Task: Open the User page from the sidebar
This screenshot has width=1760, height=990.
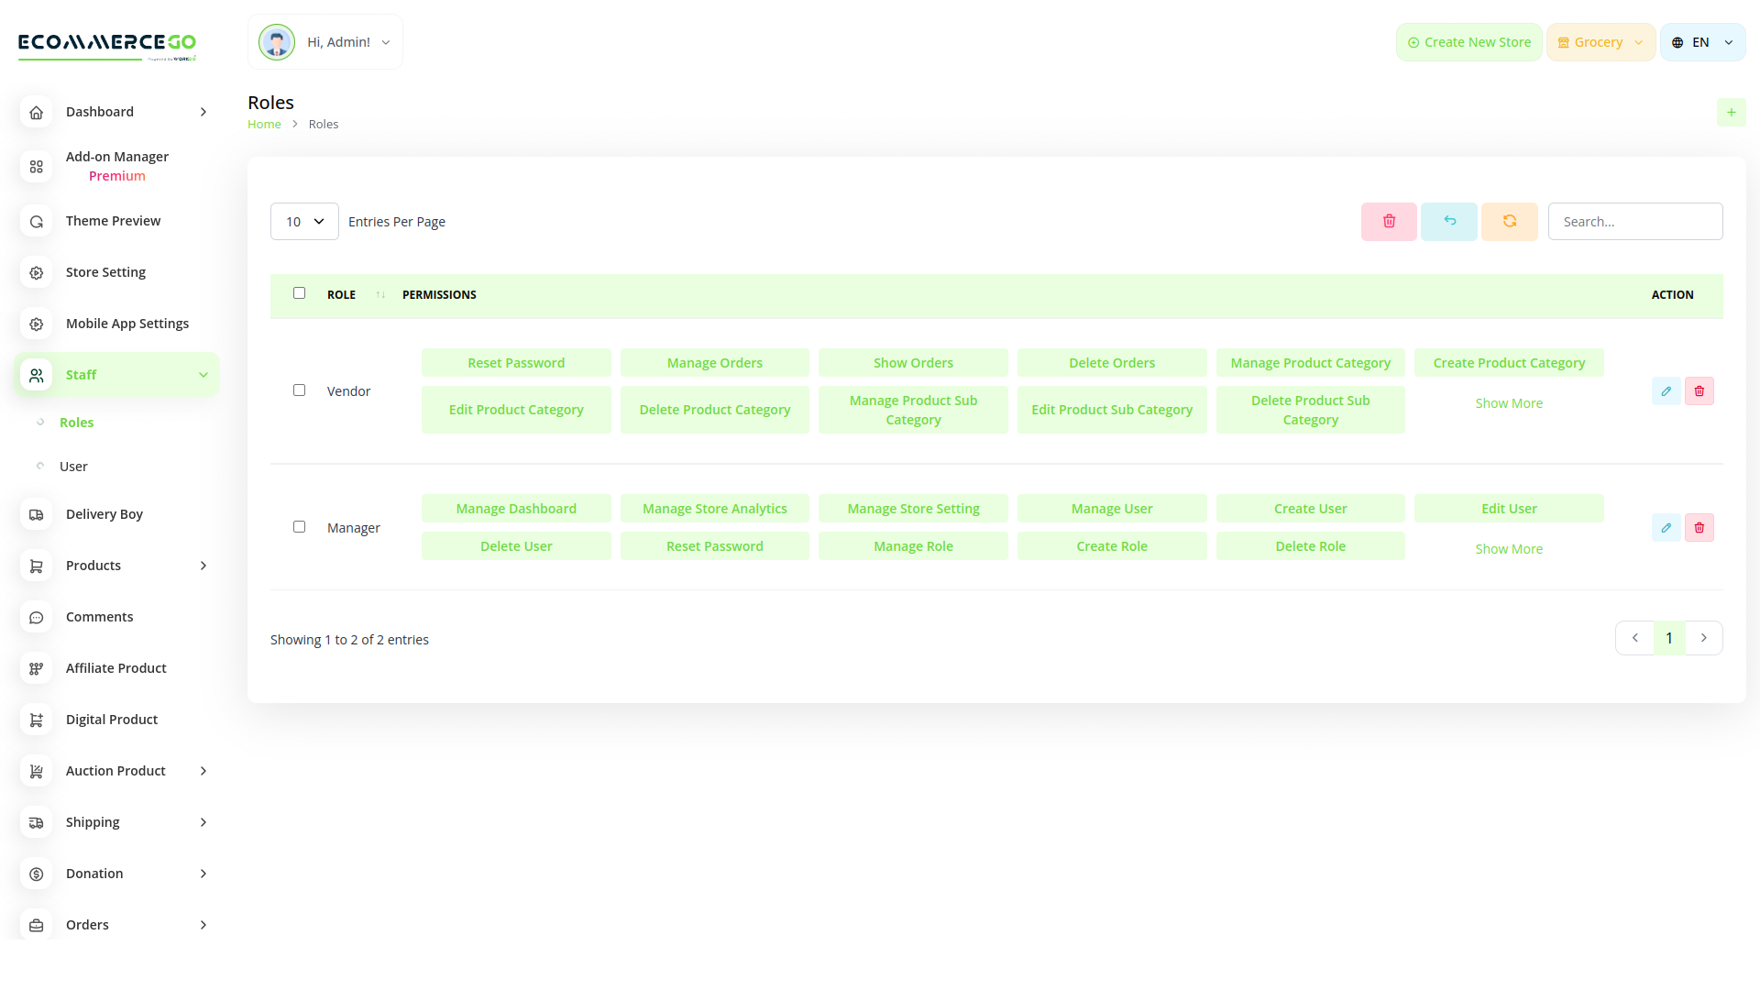Action: point(73,466)
